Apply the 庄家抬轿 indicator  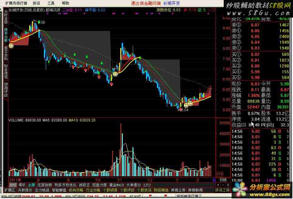click(x=45, y=185)
